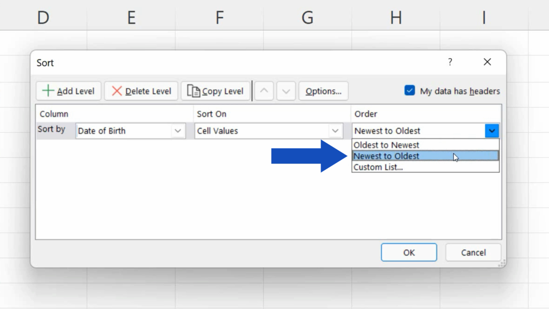
Task: Enable My data has headers option
Action: pyautogui.click(x=410, y=90)
